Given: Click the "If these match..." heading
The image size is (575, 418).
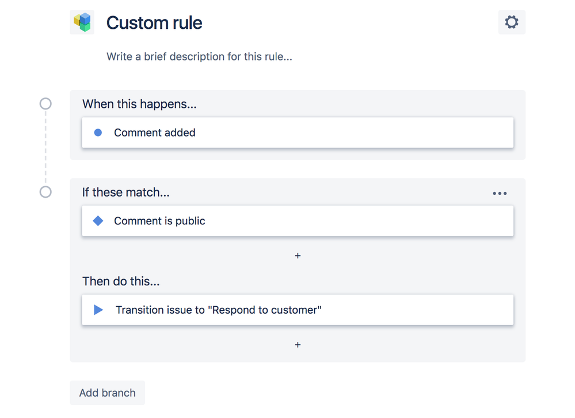Looking at the screenshot, I should [x=126, y=193].
